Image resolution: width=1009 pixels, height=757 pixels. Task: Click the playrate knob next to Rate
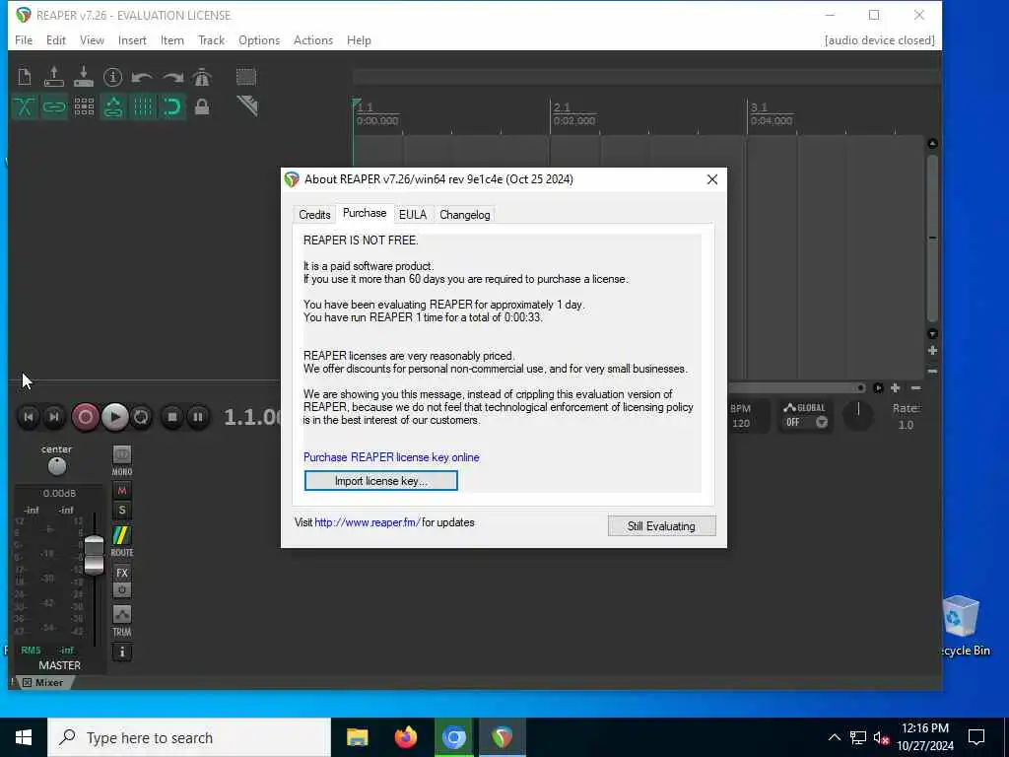[858, 417]
